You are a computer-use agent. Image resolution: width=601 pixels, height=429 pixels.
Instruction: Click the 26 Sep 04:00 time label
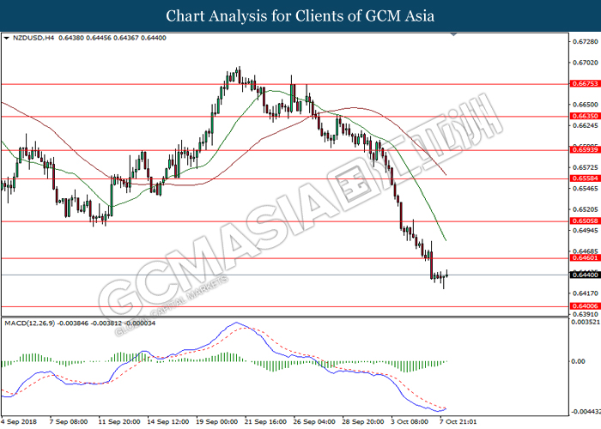pyautogui.click(x=315, y=422)
